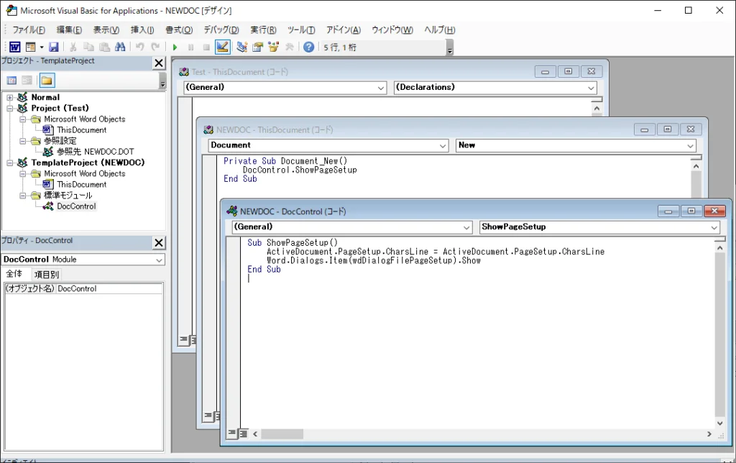
Task: Open the 表示(V) menu
Action: (106, 30)
